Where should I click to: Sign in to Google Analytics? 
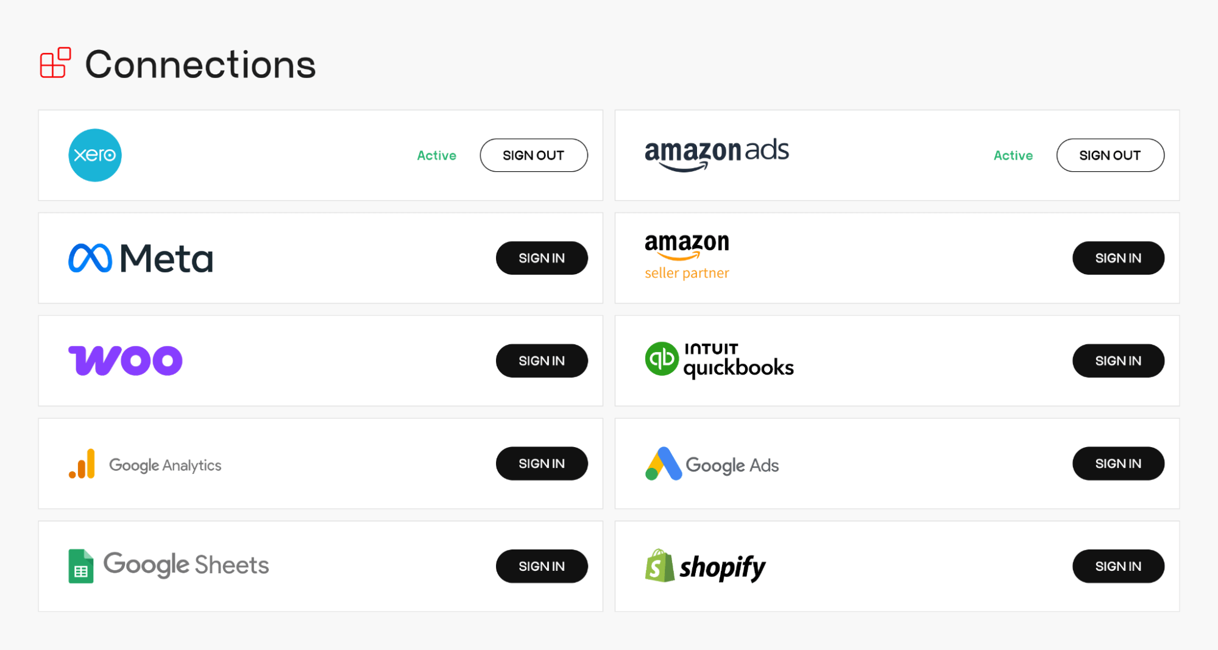542,463
